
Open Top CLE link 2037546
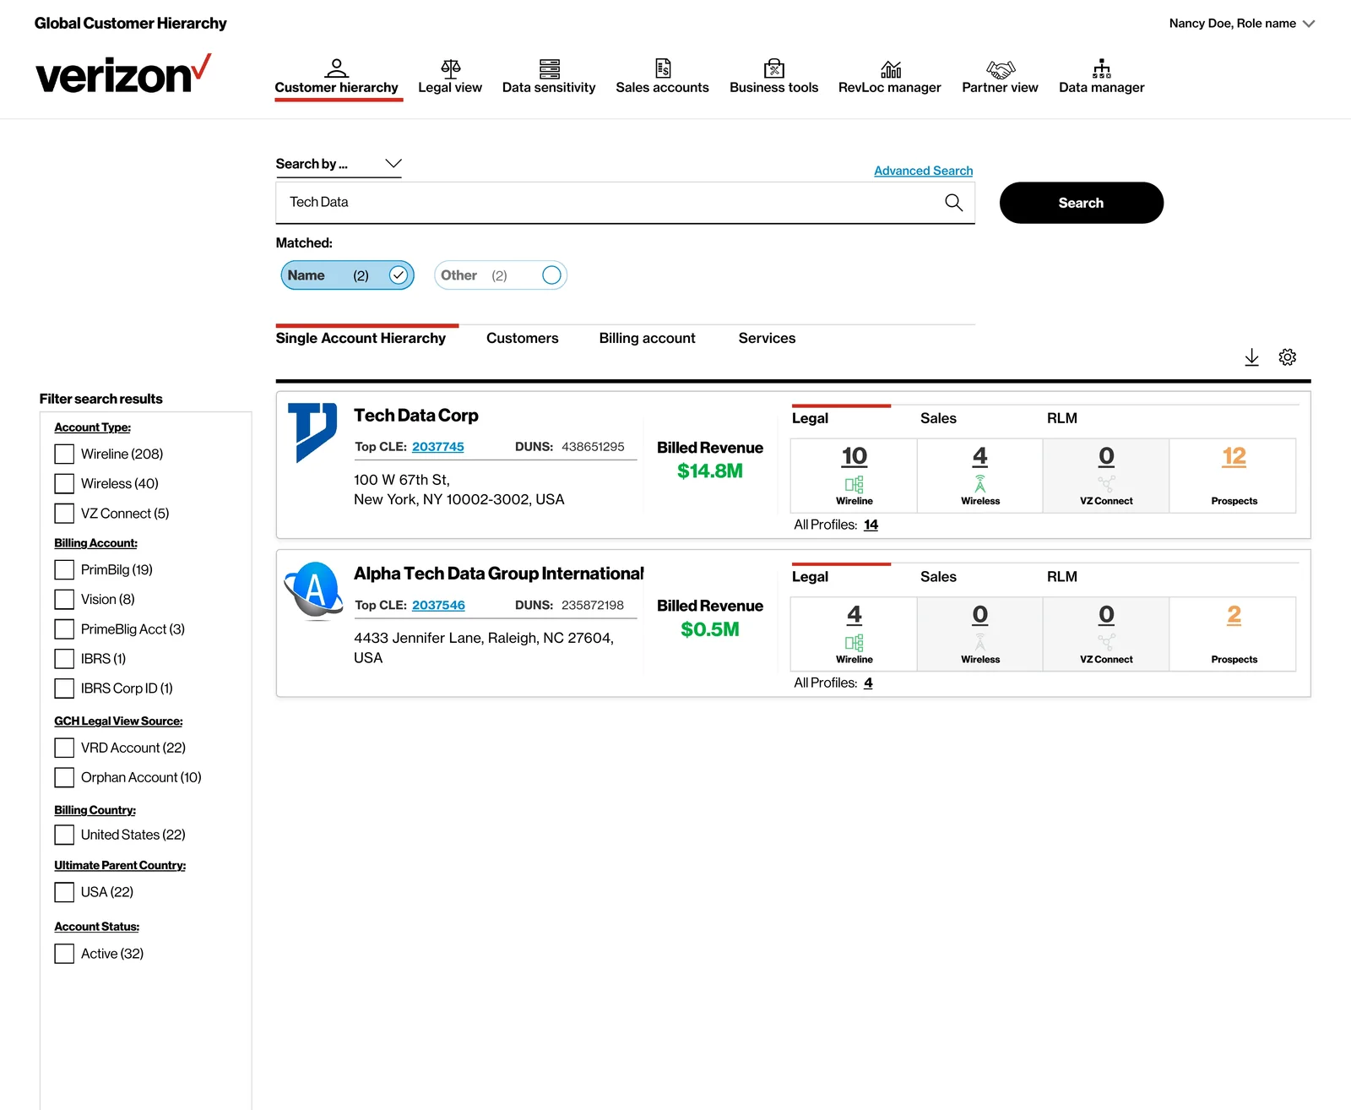pyautogui.click(x=438, y=606)
